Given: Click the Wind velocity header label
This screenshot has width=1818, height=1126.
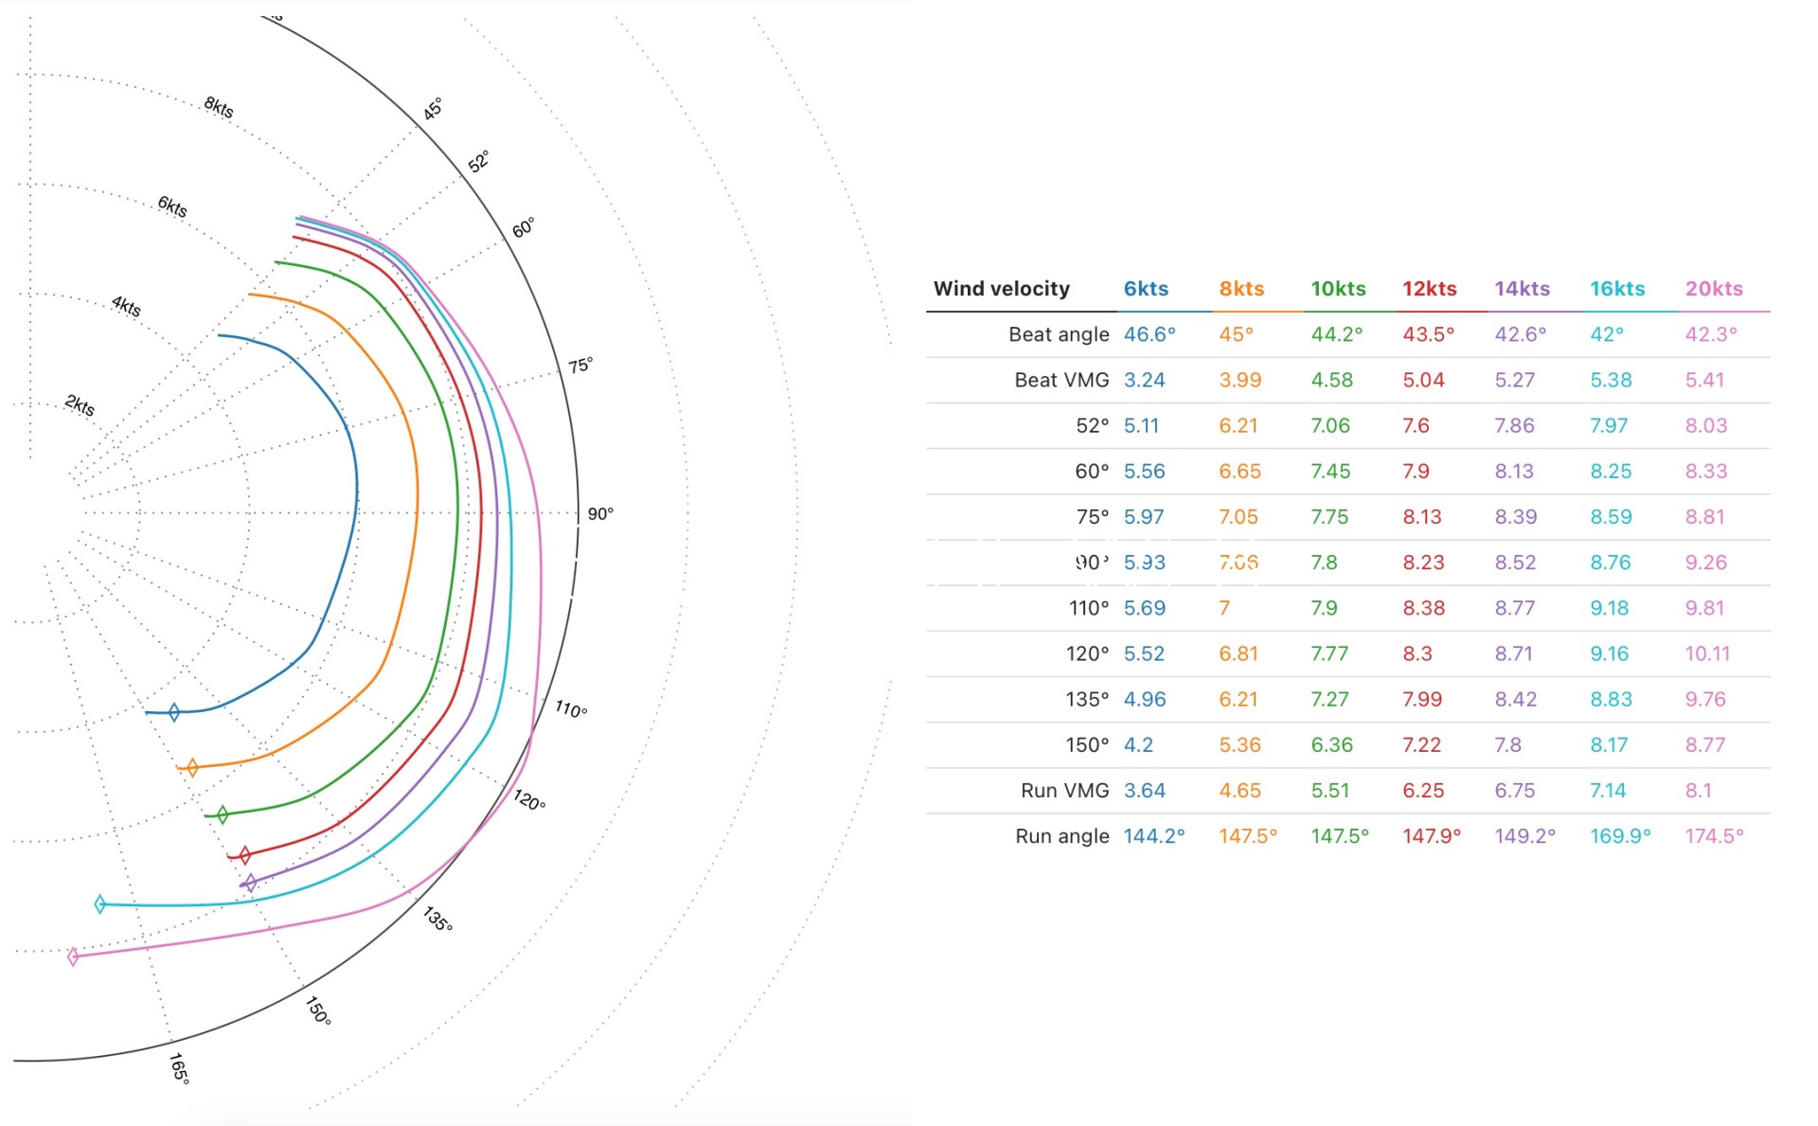Looking at the screenshot, I should click(1002, 289).
